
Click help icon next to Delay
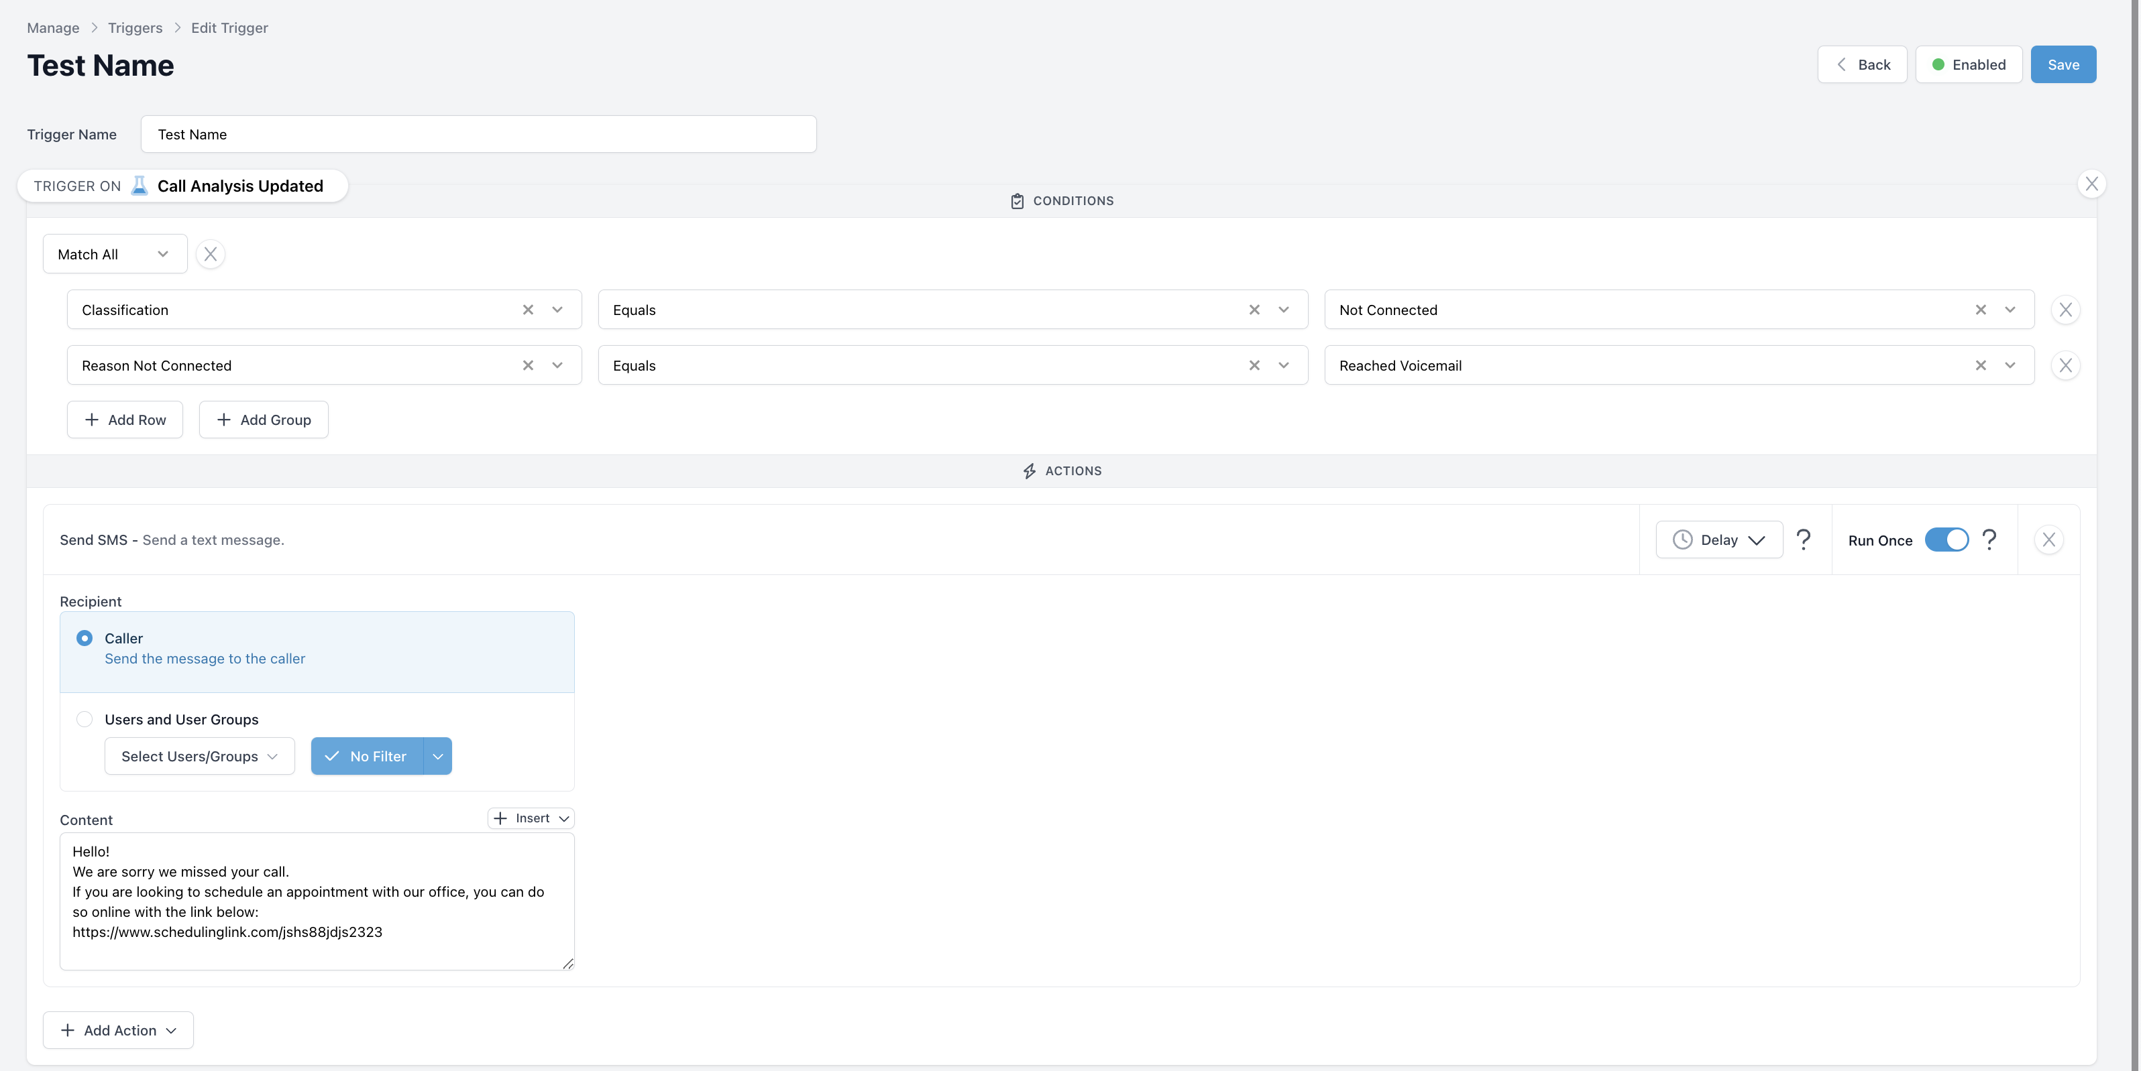(x=1803, y=540)
